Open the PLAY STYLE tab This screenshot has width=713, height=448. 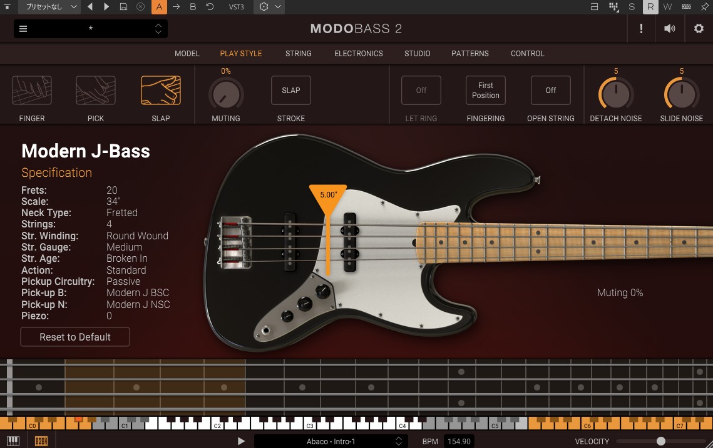click(241, 54)
